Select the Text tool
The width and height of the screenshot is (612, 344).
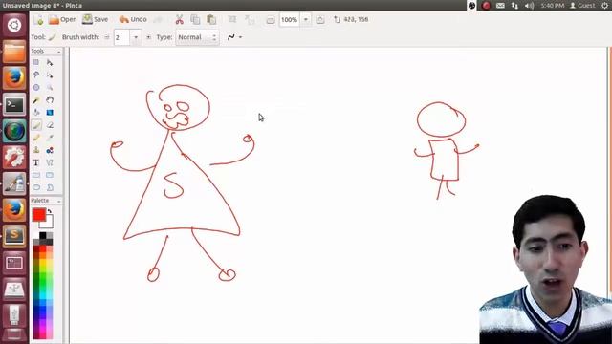coord(36,162)
